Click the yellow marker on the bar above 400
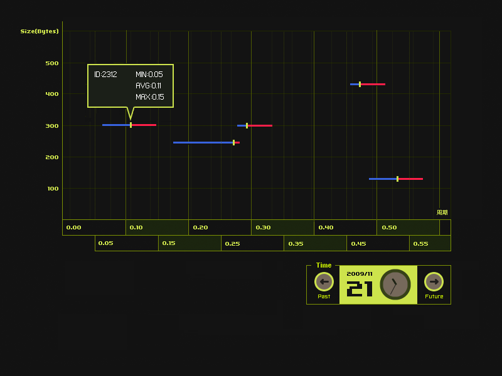Viewport: 502px width, 376px height. pos(360,84)
